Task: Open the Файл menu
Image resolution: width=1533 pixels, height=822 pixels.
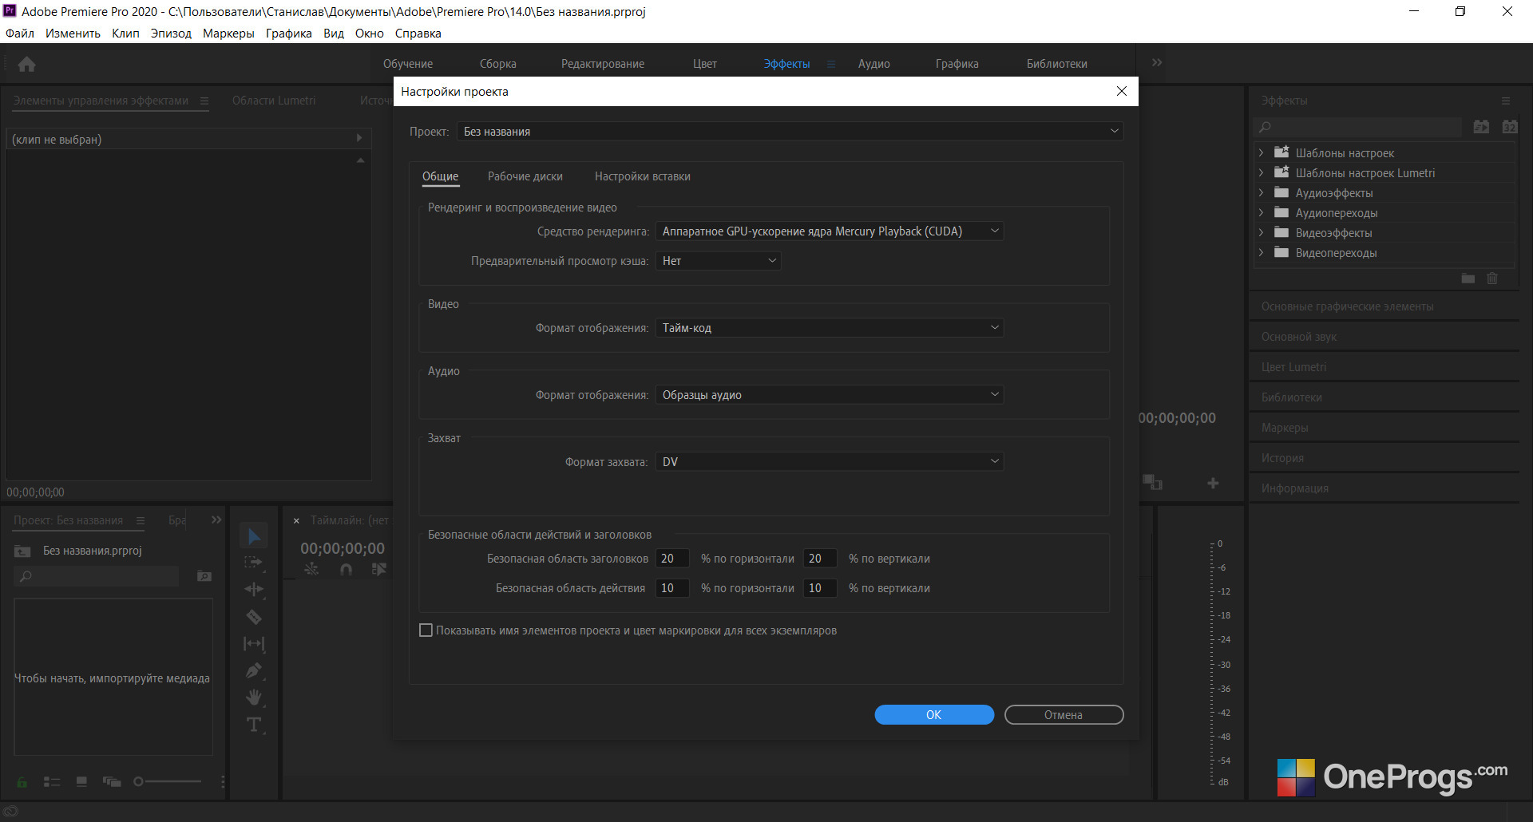Action: (x=20, y=34)
